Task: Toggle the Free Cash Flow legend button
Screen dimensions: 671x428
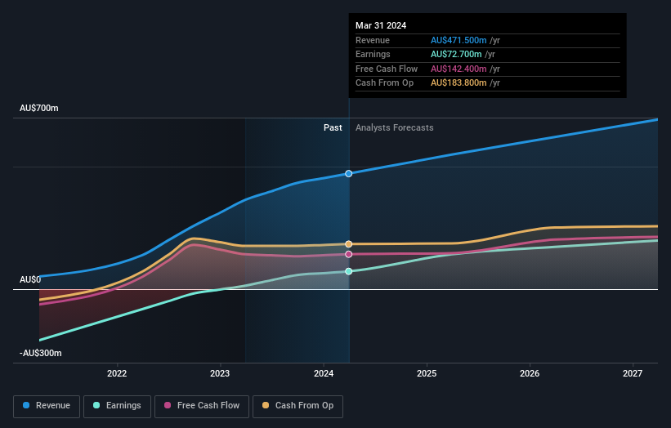Action: click(x=202, y=406)
